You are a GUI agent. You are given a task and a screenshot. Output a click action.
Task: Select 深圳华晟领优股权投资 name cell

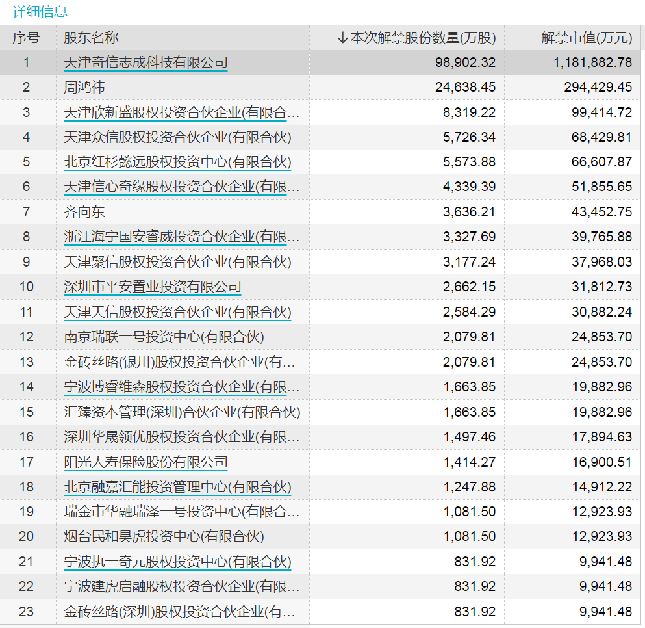click(181, 436)
